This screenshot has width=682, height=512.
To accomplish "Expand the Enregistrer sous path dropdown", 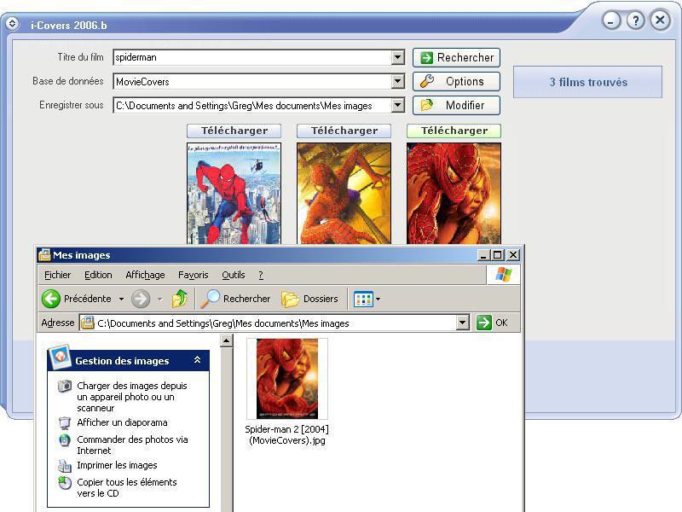I will [397, 105].
